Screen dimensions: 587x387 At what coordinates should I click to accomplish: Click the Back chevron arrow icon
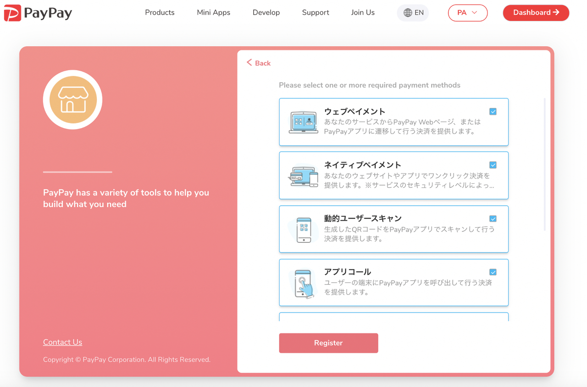click(249, 62)
